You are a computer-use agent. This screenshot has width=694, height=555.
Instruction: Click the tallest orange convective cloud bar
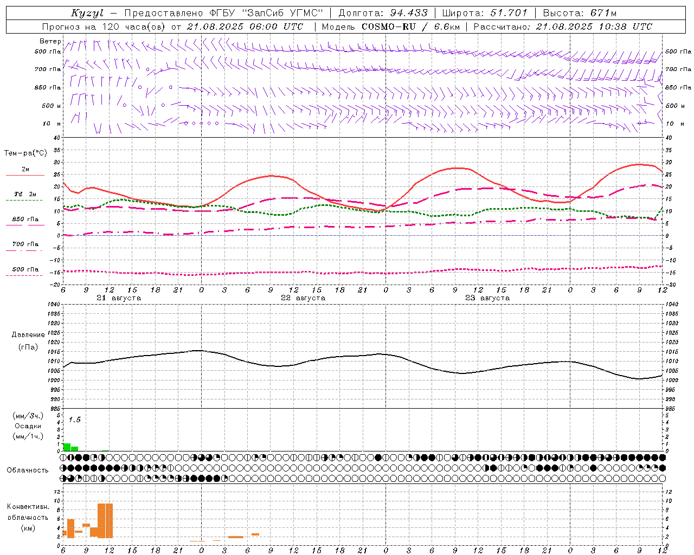pyautogui.click(x=105, y=520)
